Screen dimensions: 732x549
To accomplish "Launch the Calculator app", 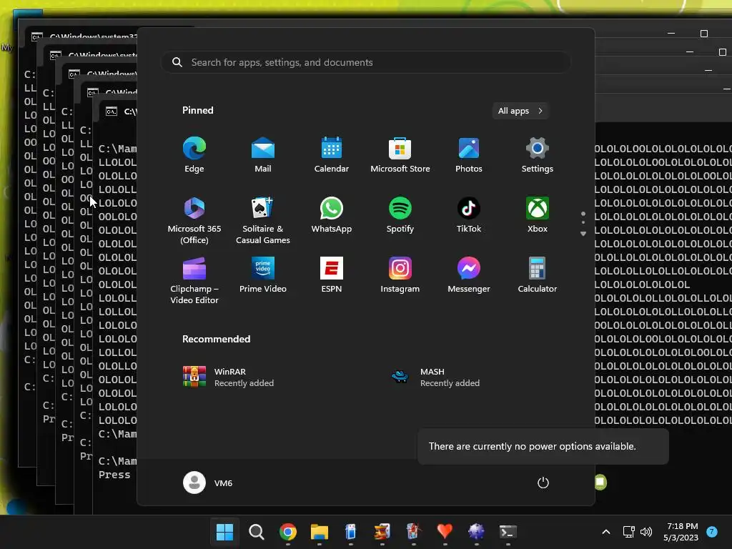I will pyautogui.click(x=538, y=275).
